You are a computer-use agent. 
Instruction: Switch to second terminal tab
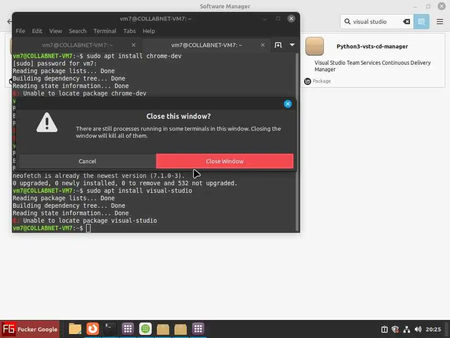(x=207, y=45)
